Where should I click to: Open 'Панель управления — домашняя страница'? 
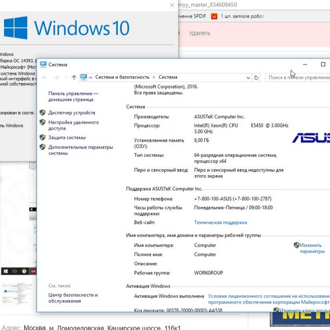[73, 96]
